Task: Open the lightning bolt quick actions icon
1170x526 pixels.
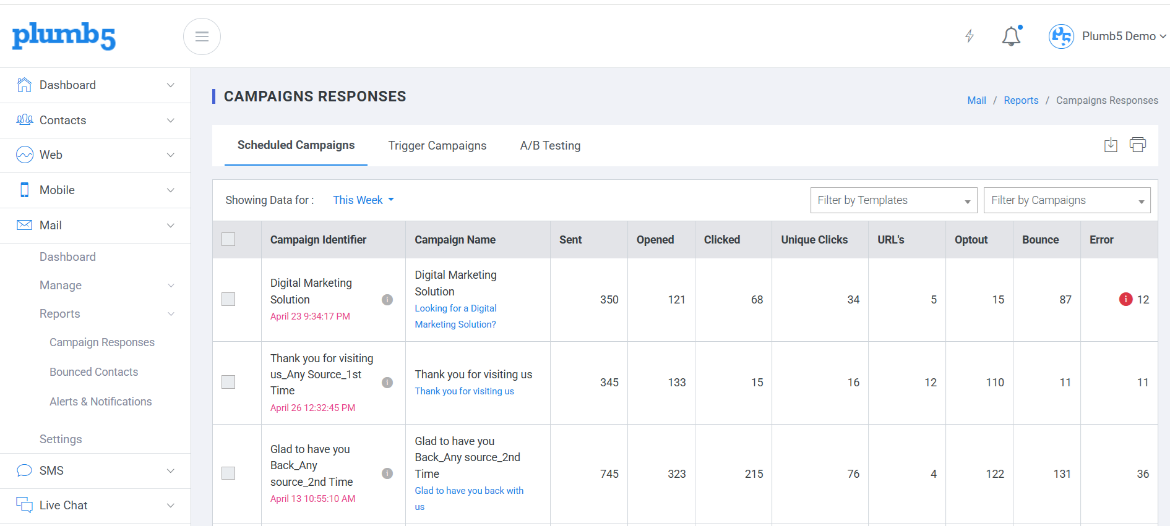Action: point(970,36)
